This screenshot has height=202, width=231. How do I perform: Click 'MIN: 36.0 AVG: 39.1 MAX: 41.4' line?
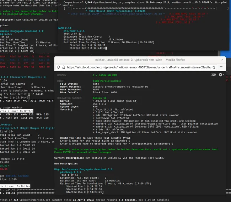[29, 101]
